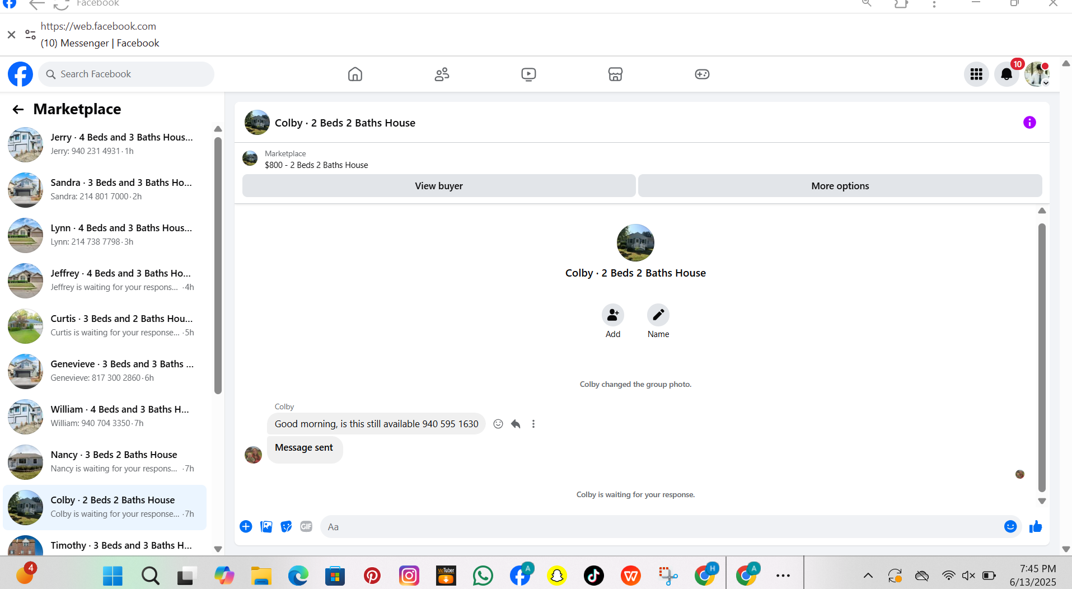Open Lynn 4 Beds and 3 Baths conversation
The height and width of the screenshot is (589, 1072).
click(x=105, y=235)
